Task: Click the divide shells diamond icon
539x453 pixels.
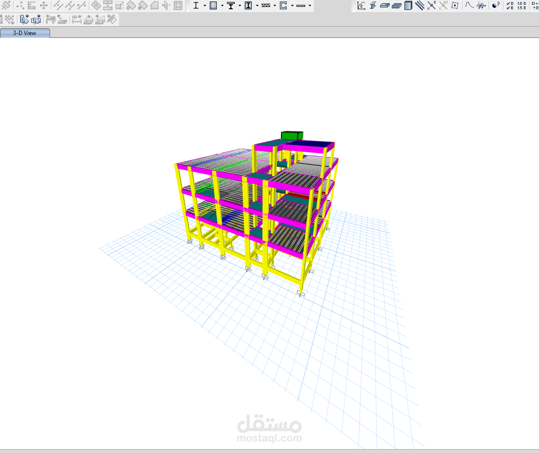Action: (x=96, y=5)
